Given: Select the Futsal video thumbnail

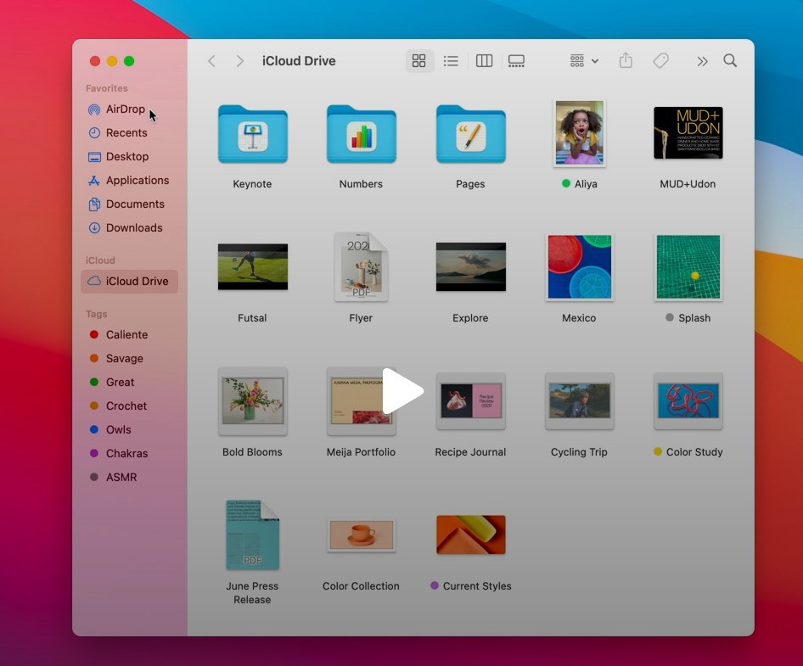Looking at the screenshot, I should [x=252, y=266].
